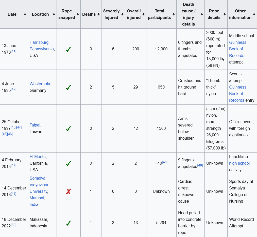Select the 5,294 participants cell
The height and width of the screenshot is (237, 257).
coord(161,223)
